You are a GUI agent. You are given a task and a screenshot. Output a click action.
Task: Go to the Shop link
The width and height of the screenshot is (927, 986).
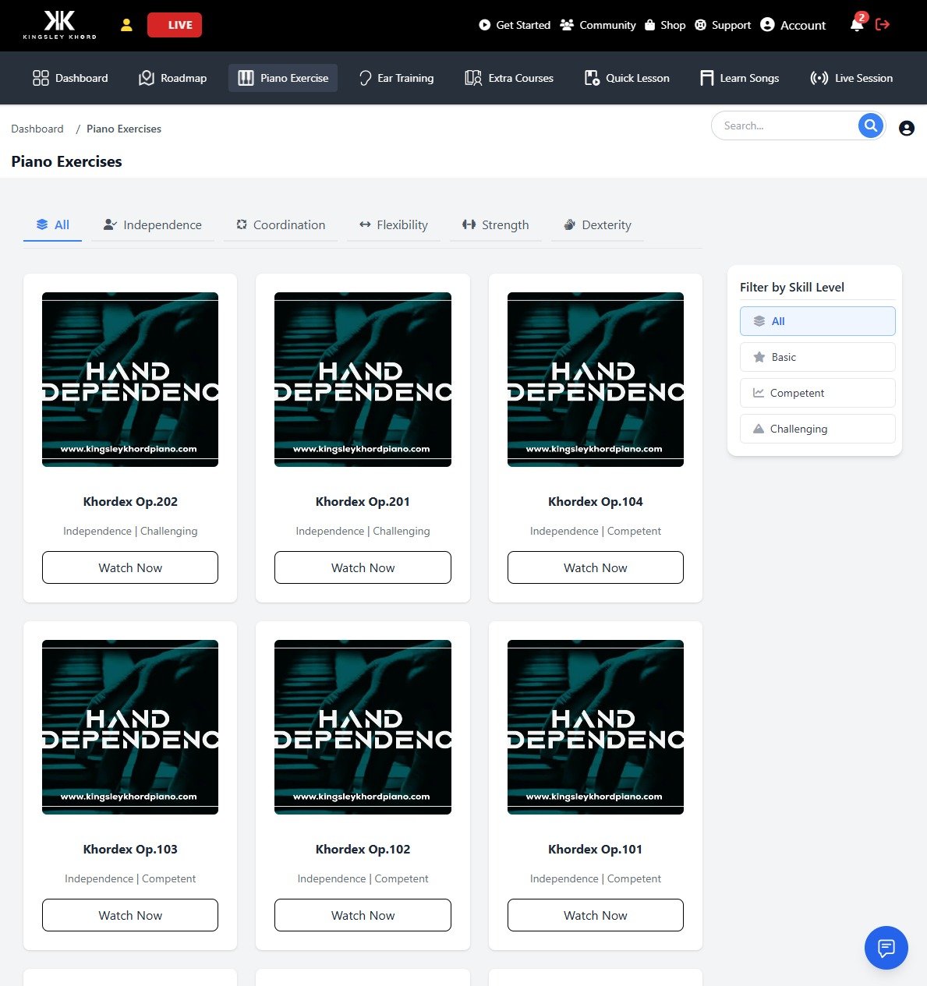(665, 25)
